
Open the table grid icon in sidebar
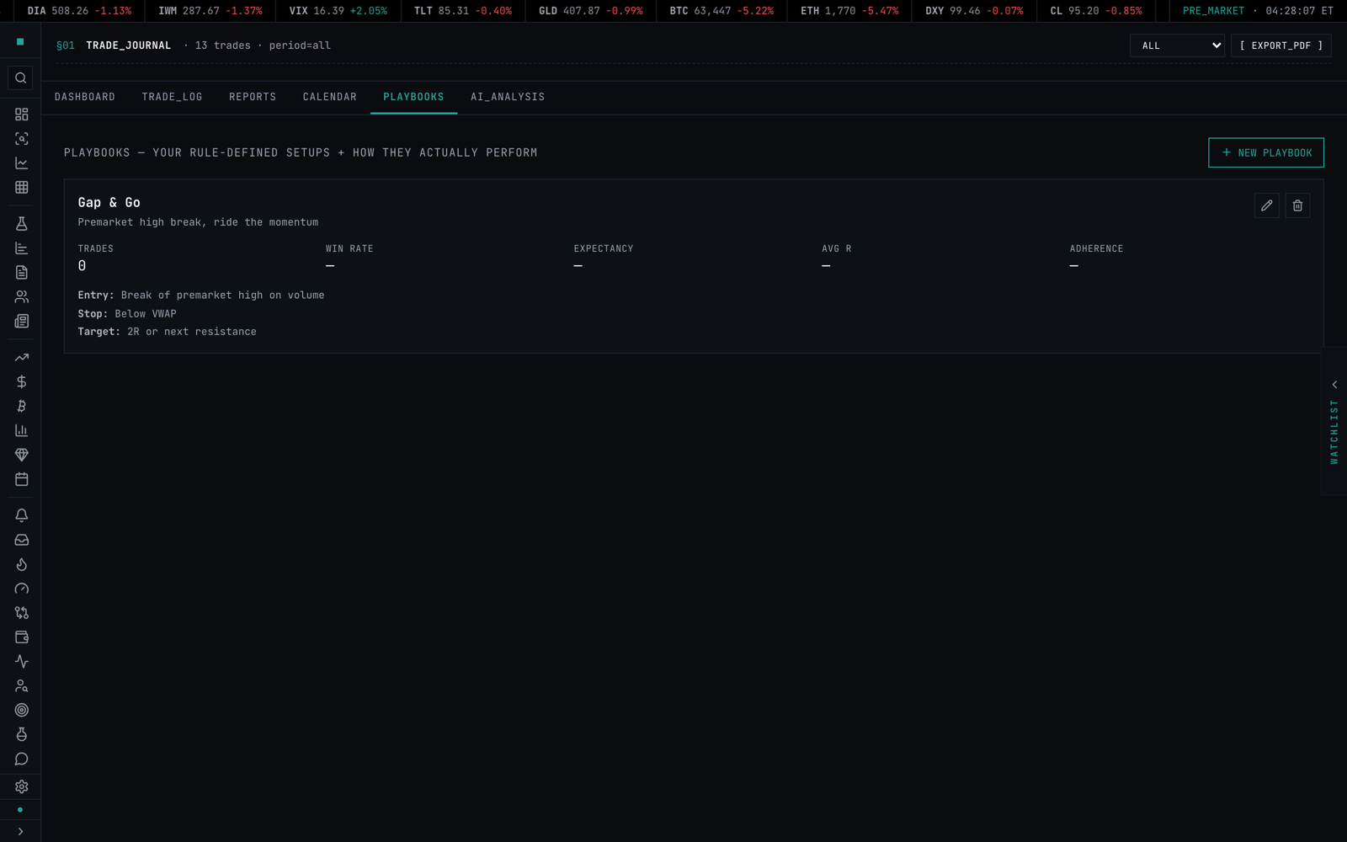click(21, 187)
